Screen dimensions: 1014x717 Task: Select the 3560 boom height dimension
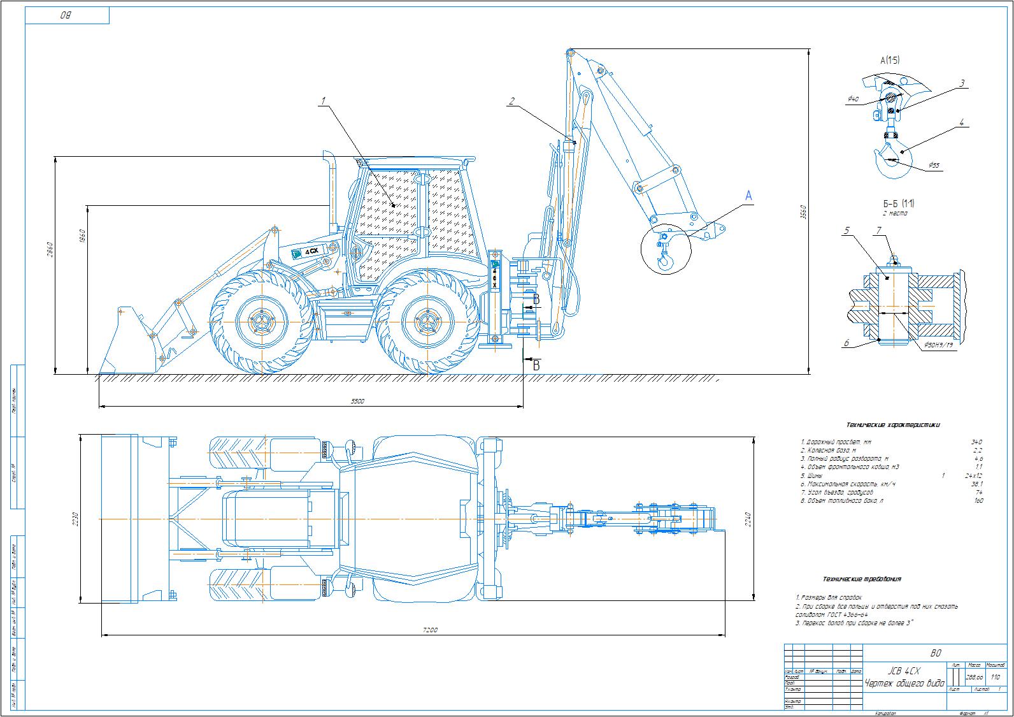pos(803,212)
